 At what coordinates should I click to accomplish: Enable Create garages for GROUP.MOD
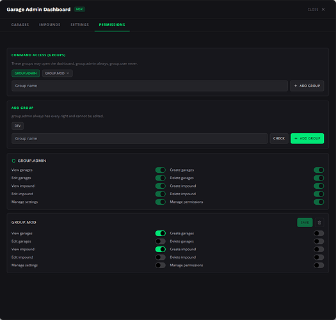319,233
